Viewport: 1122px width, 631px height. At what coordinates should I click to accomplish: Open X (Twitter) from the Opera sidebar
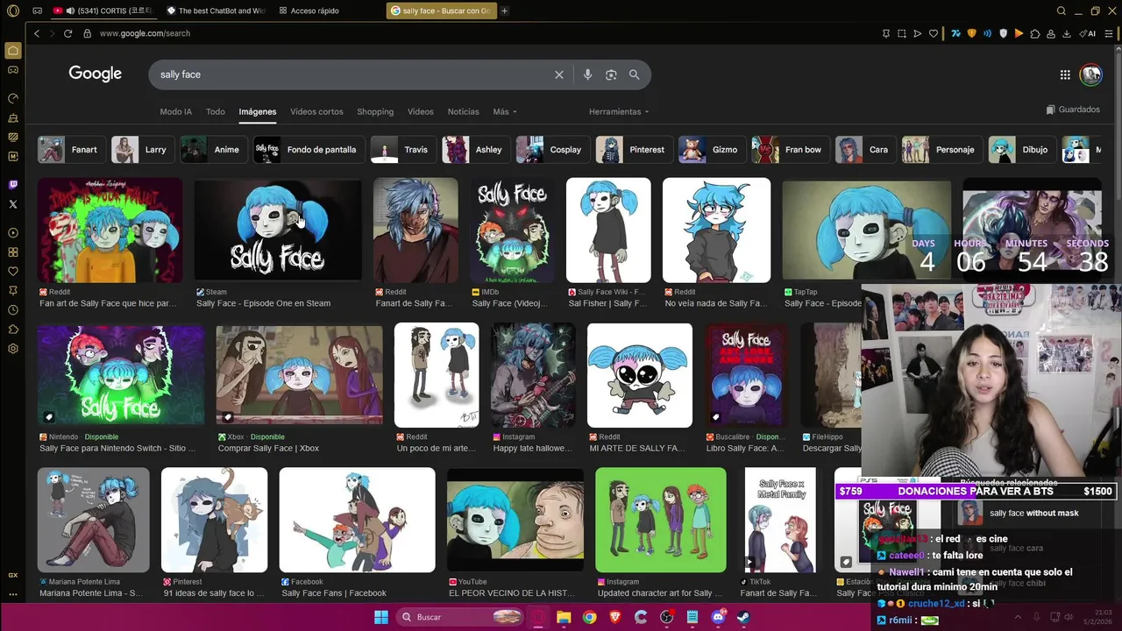pyautogui.click(x=13, y=204)
